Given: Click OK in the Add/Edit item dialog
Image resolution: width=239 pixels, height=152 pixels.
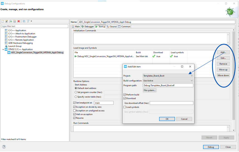Looking at the screenshot, I should [167, 119].
